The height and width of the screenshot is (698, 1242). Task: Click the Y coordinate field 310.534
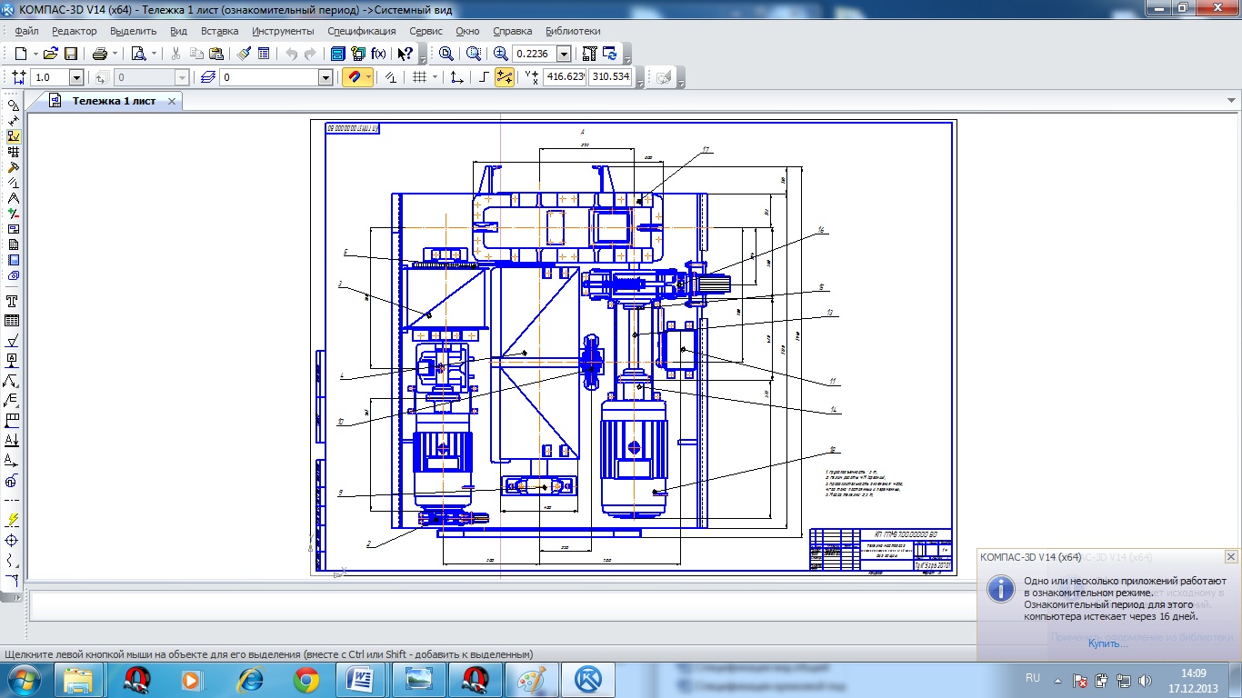[611, 77]
